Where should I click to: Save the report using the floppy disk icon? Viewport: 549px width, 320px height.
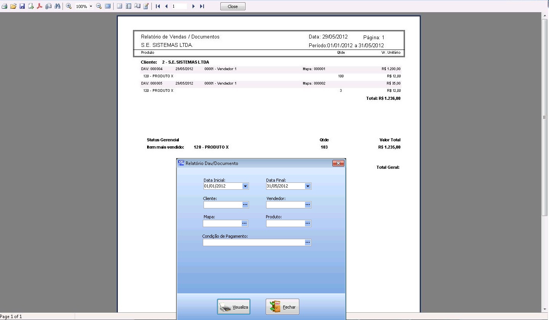pos(22,6)
